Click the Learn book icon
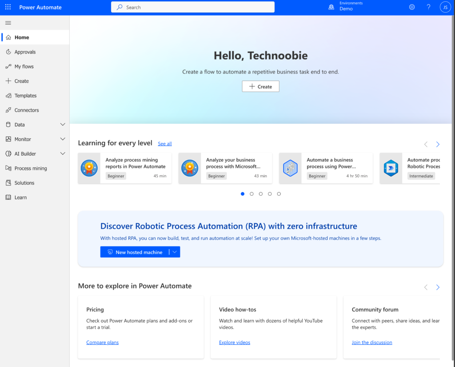The height and width of the screenshot is (367, 455). coord(8,197)
